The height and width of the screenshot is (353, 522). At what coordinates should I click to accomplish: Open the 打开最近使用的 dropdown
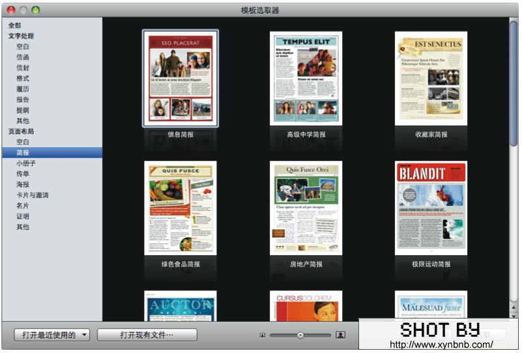(x=52, y=335)
